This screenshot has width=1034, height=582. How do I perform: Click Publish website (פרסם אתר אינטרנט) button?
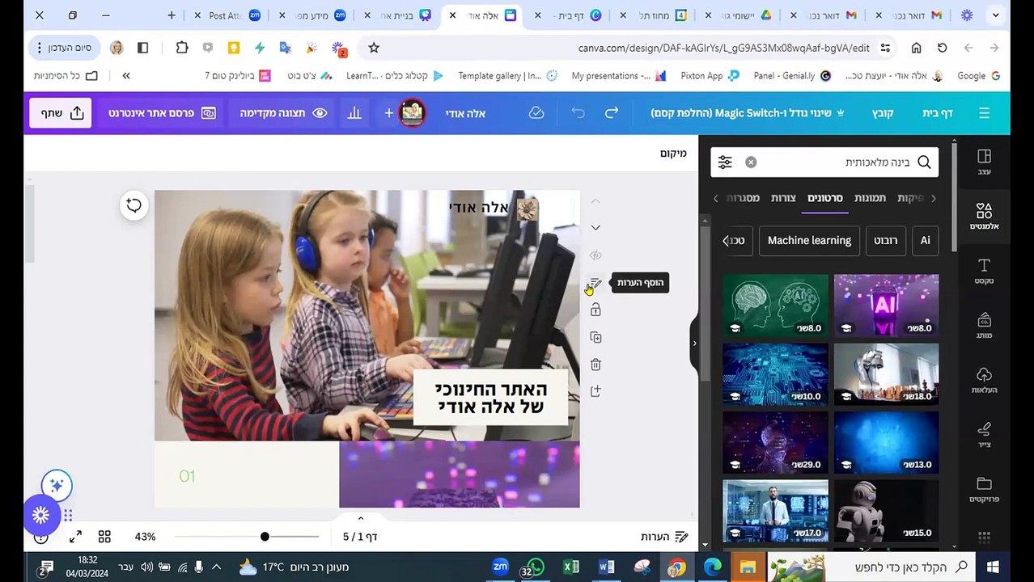pos(162,113)
